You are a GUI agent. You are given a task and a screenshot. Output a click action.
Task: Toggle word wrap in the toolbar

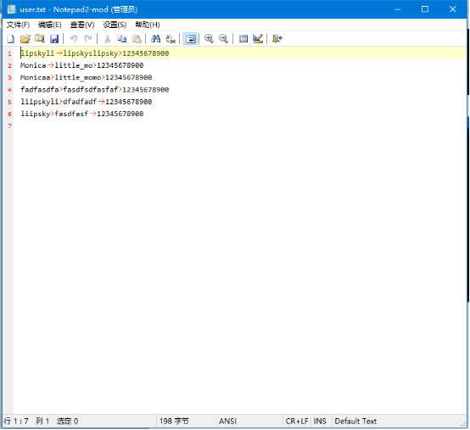pos(190,39)
